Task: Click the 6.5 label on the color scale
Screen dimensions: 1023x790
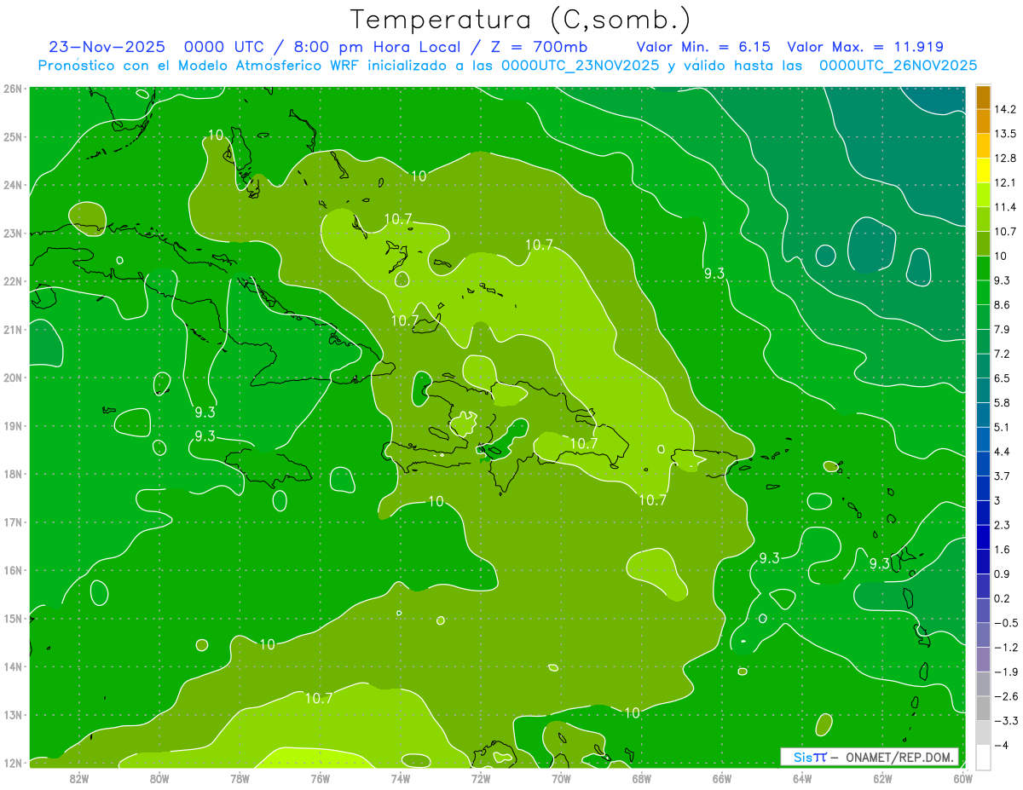Action: click(1002, 378)
